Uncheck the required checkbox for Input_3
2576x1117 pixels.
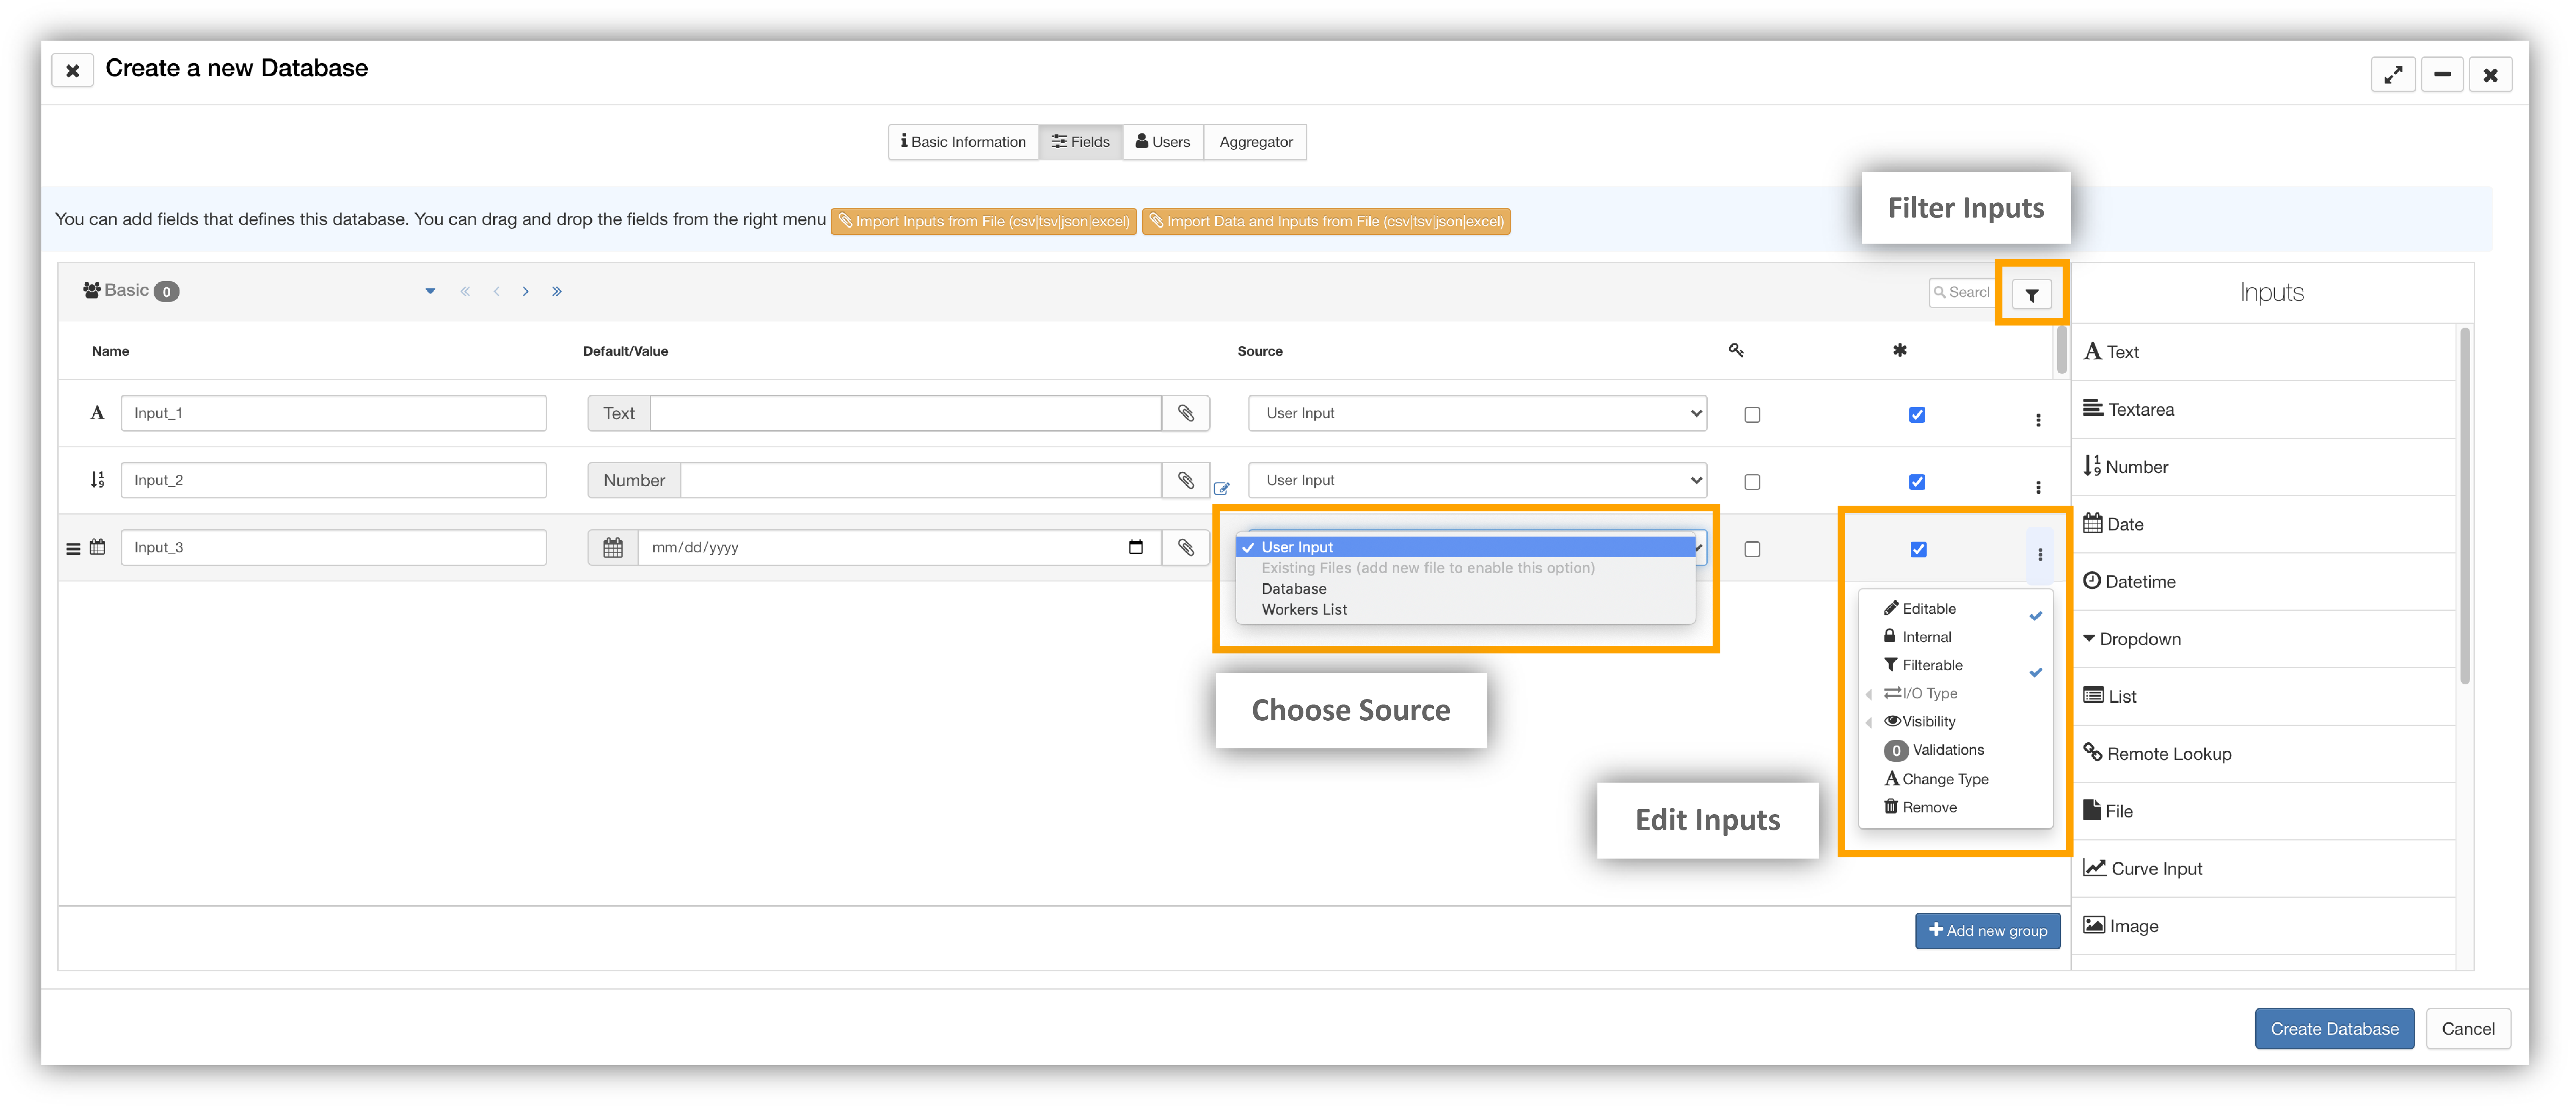point(1918,549)
